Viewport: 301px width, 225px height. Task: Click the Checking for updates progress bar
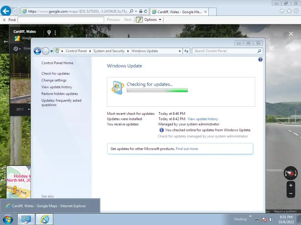pyautogui.click(x=157, y=90)
